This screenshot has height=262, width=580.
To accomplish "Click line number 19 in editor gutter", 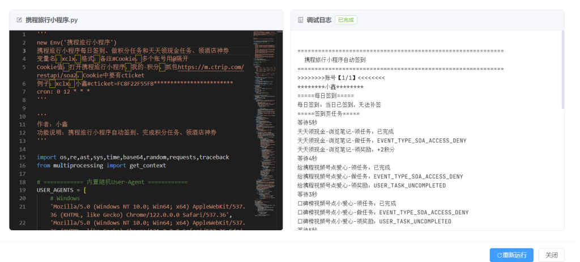I will click(23, 190).
